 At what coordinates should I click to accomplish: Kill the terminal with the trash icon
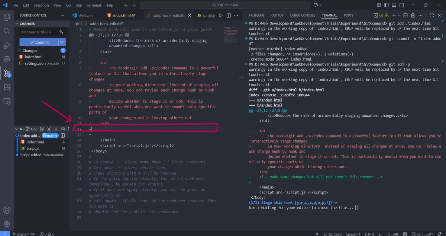413,16
